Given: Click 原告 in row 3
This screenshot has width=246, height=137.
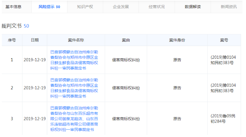Looking at the screenshot, I should 177,119.
